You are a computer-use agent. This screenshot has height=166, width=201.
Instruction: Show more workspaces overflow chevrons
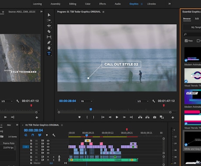click(170, 4)
